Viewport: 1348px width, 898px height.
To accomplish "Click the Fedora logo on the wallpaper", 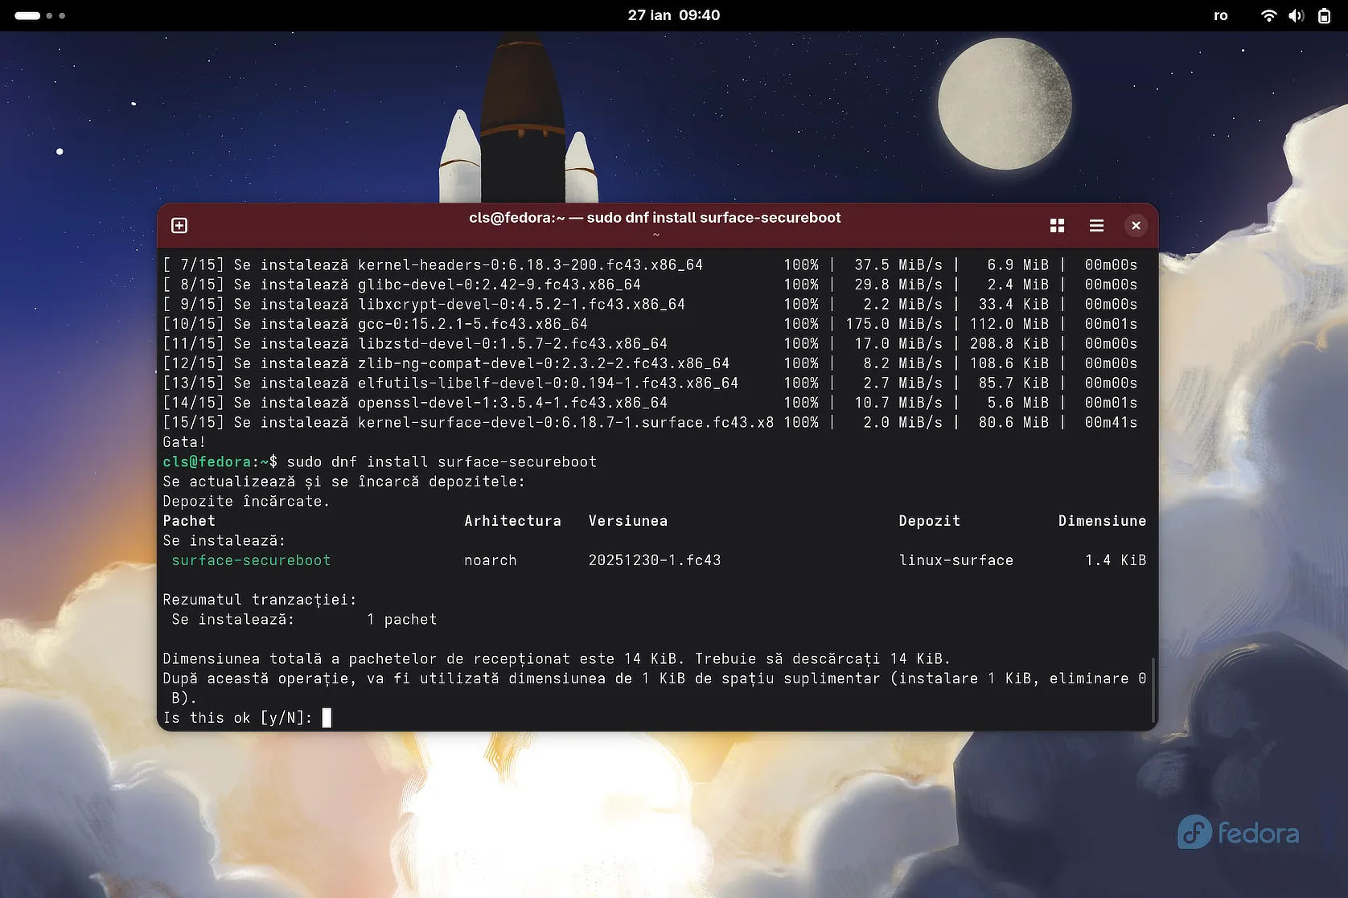I will (1238, 833).
